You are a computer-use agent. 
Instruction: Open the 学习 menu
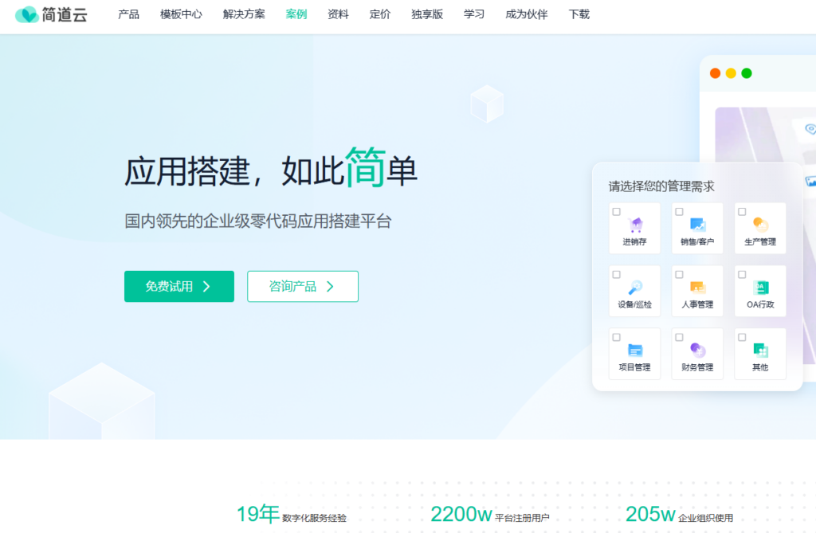(474, 14)
